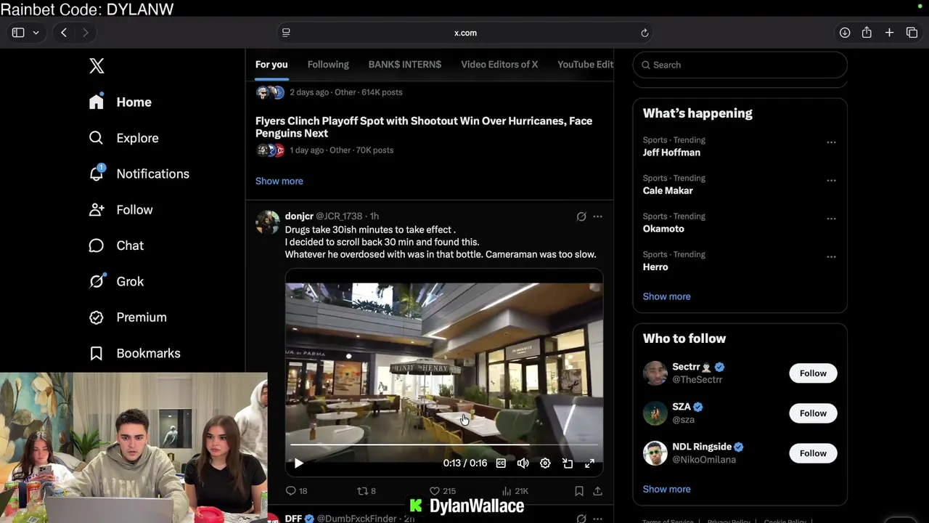Image resolution: width=929 pixels, height=523 pixels.
Task: Follow the SZA account
Action: [x=813, y=413]
